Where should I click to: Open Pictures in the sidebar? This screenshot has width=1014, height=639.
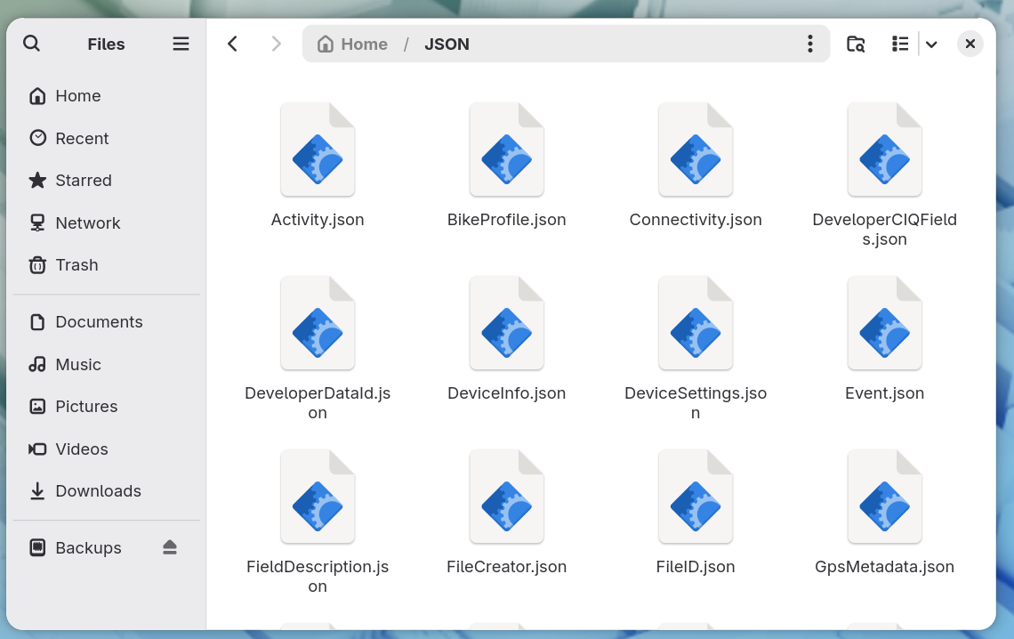[107, 407]
